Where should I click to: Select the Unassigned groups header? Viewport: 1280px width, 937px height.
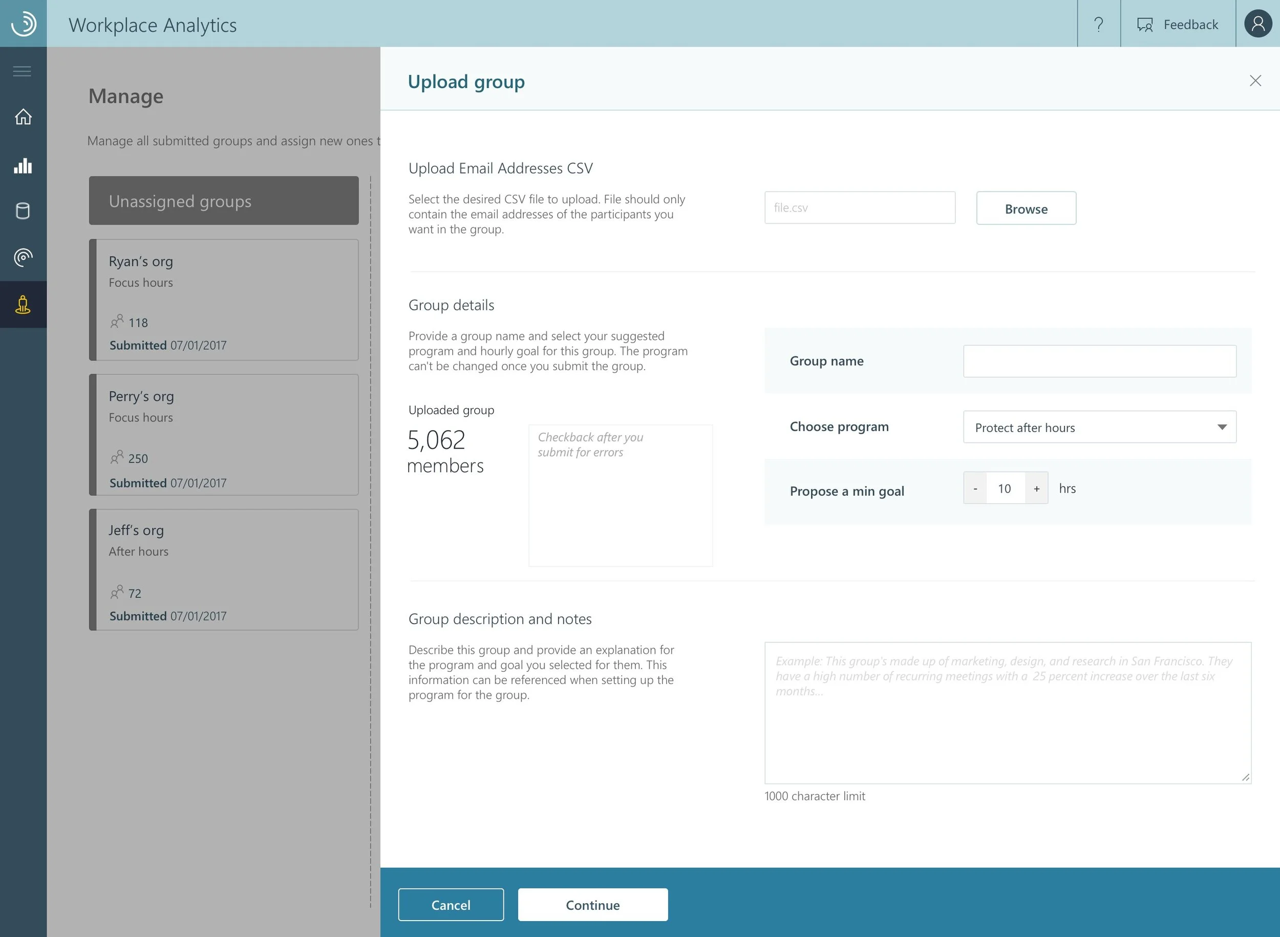[x=223, y=201]
